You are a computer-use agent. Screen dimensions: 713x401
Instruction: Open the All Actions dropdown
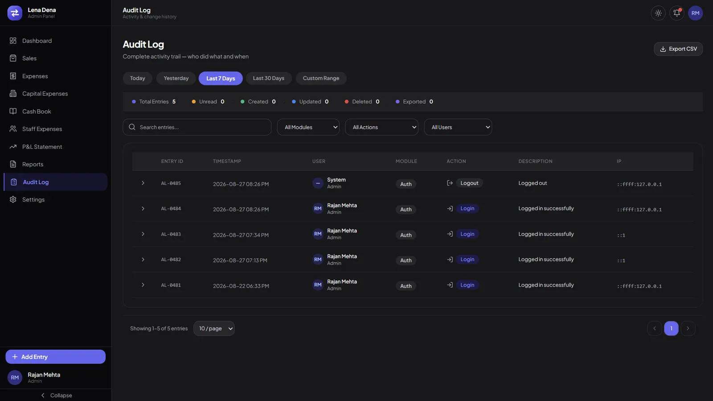pyautogui.click(x=382, y=127)
